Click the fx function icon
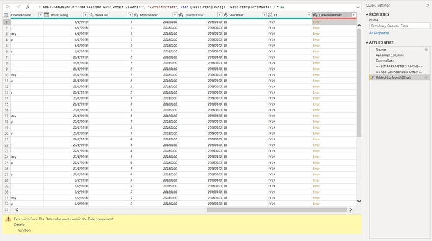Image resolution: width=432 pixels, height=241 pixels. tap(28, 7)
